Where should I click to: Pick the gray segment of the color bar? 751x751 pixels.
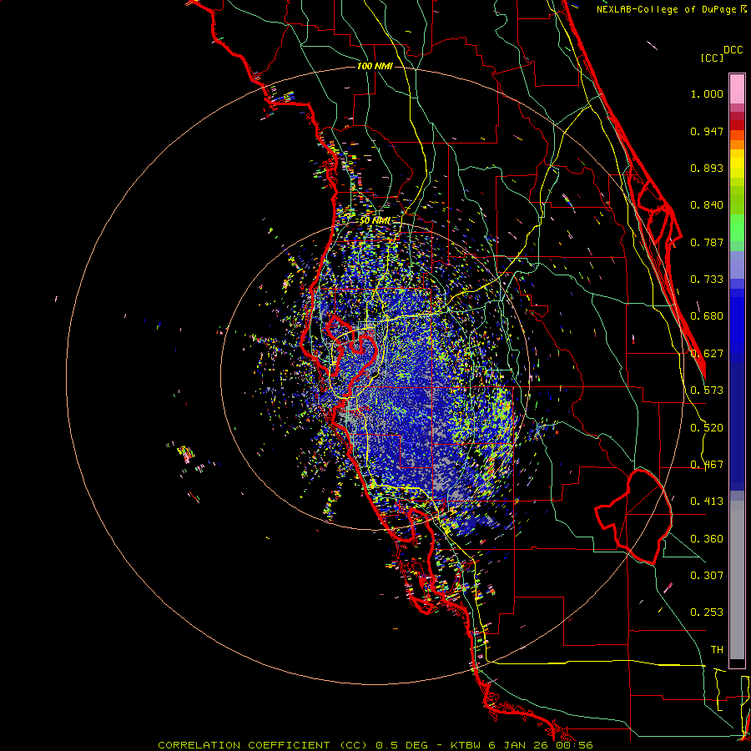(737, 580)
